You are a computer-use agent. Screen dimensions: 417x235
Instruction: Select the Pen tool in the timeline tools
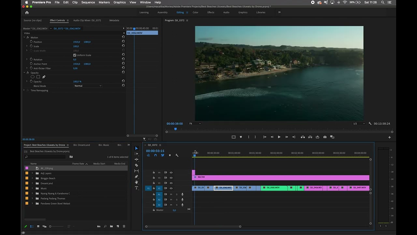pyautogui.click(x=137, y=177)
